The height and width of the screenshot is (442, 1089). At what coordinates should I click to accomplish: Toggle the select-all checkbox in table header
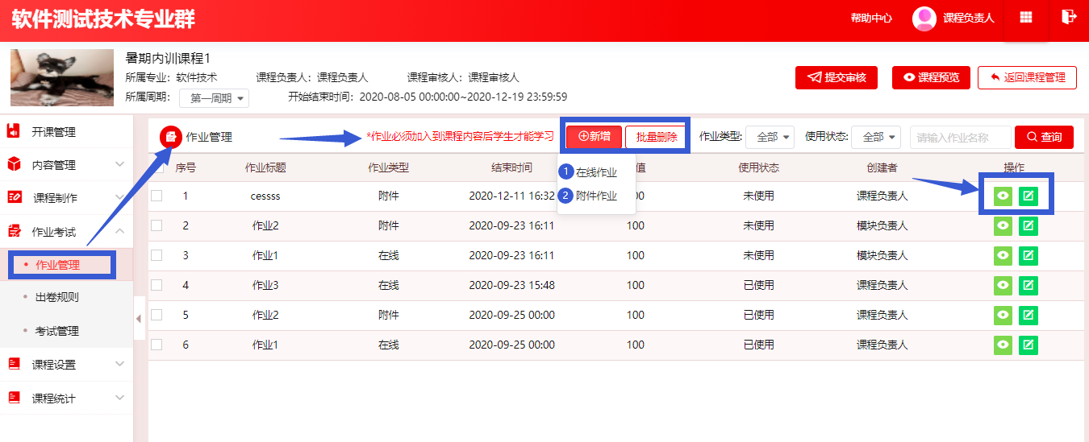click(x=156, y=168)
